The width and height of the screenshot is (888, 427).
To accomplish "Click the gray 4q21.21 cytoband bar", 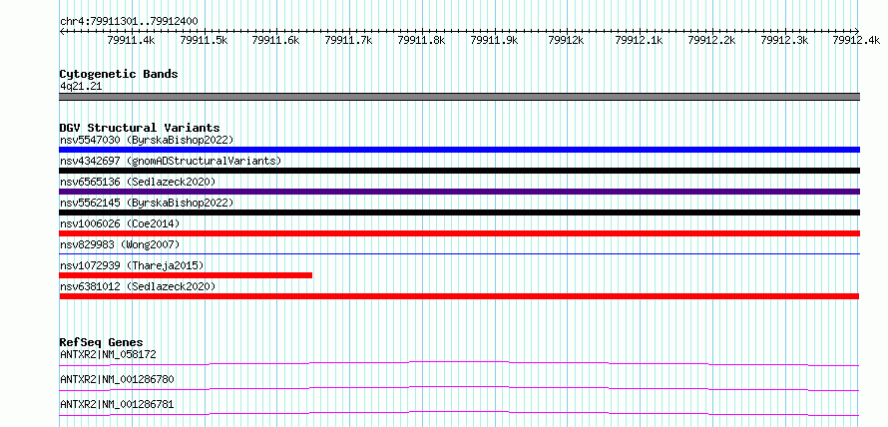I will (459, 97).
